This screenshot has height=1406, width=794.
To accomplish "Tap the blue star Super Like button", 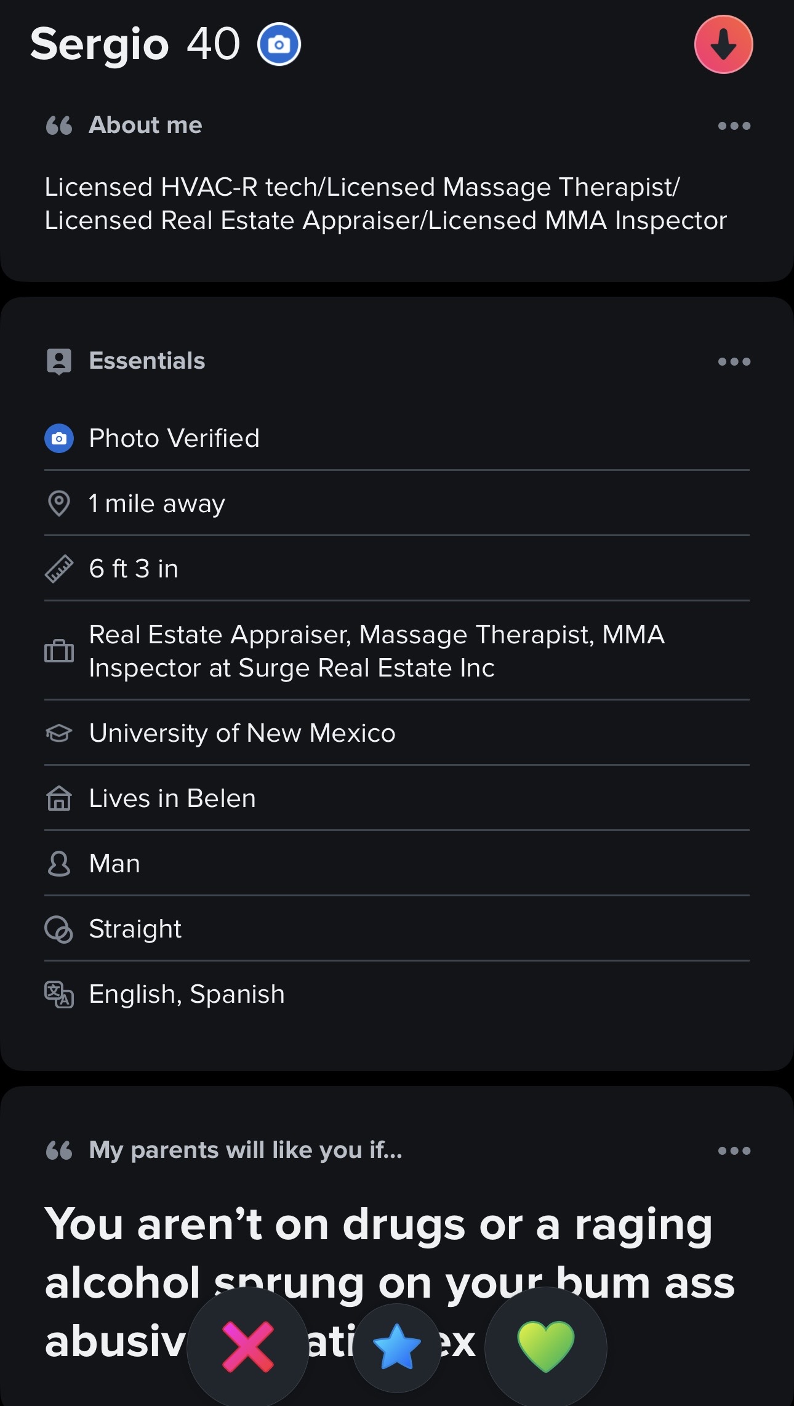I will [397, 1347].
